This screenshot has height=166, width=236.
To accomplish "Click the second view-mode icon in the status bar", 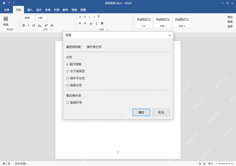I will [204, 164].
